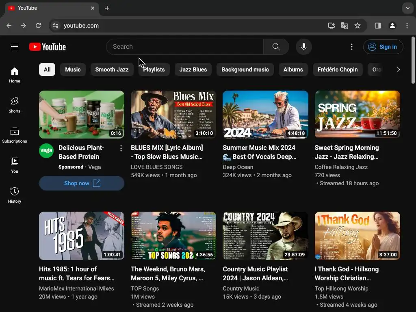
Task: Close the YouTube tab
Action: click(93, 8)
